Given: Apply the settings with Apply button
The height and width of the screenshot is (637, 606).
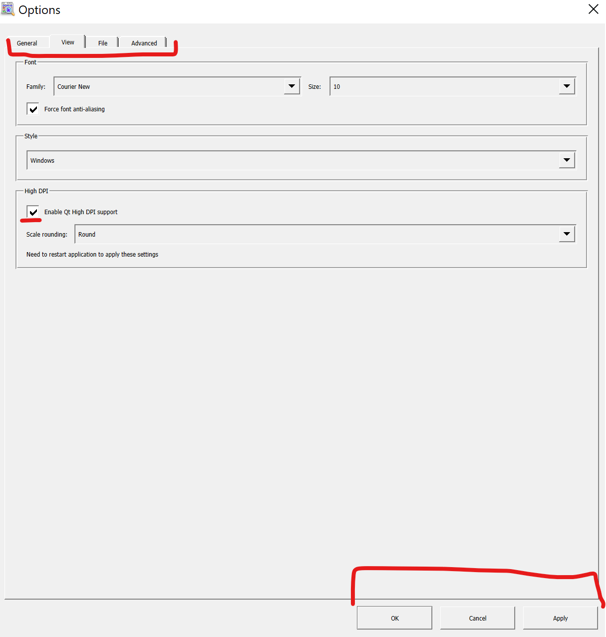Looking at the screenshot, I should pos(560,618).
